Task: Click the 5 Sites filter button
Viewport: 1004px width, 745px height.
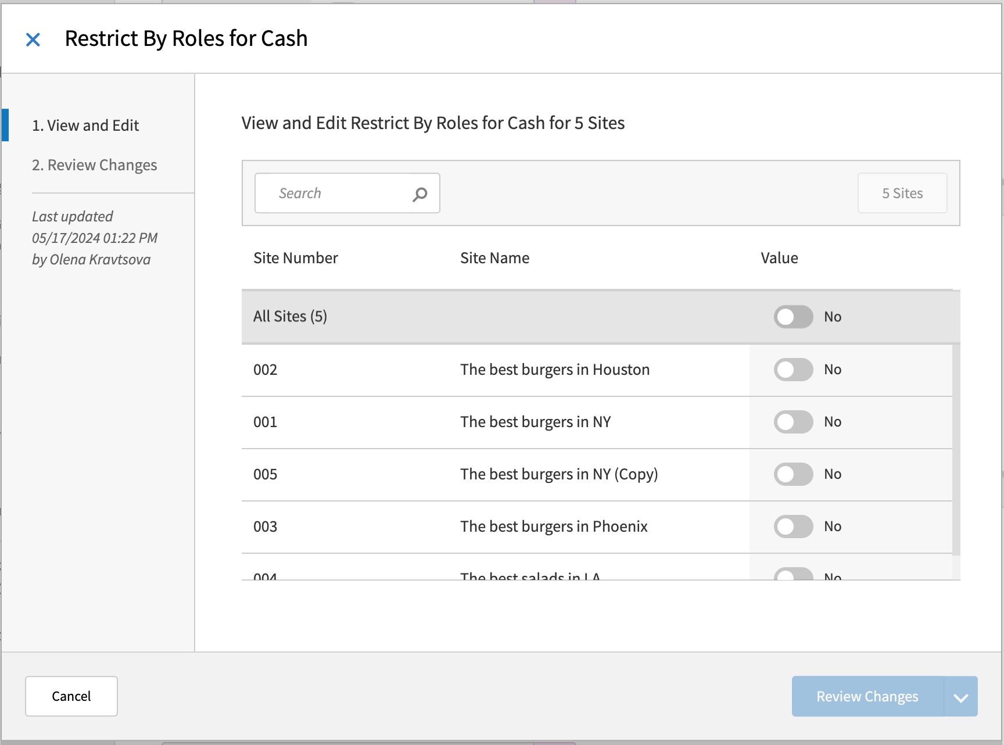Action: 902,193
